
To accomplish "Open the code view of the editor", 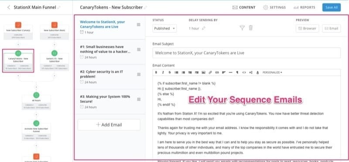I will coord(244,72).
